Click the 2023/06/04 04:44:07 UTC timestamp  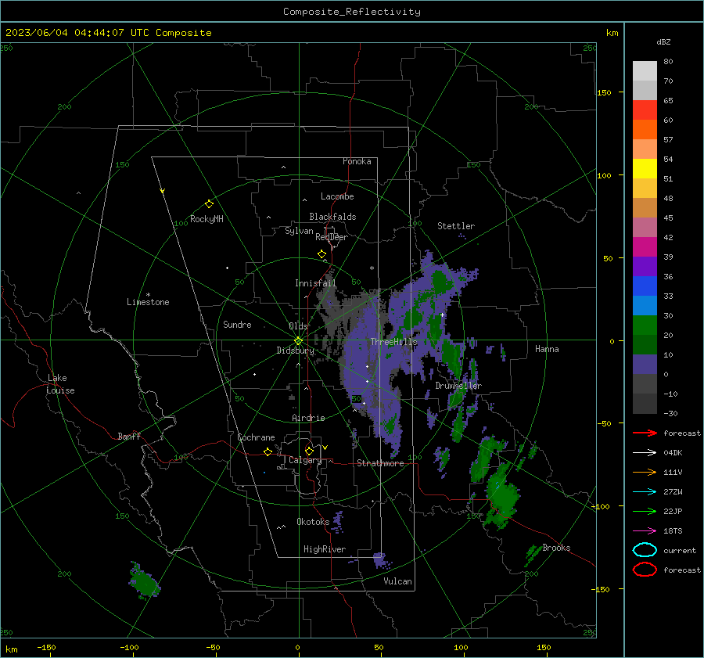tap(108, 33)
